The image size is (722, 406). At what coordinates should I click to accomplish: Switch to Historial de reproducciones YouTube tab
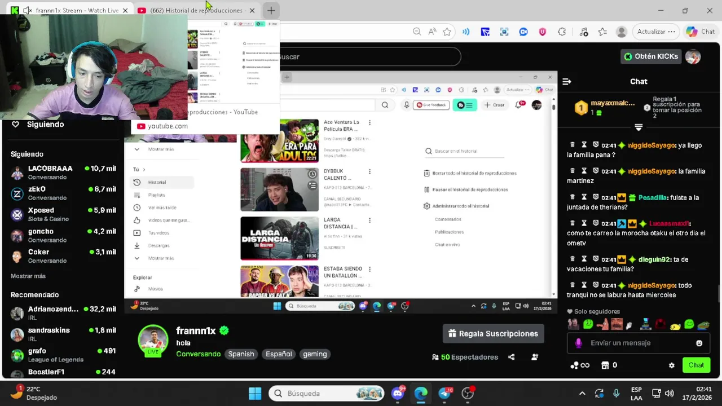coord(196,10)
